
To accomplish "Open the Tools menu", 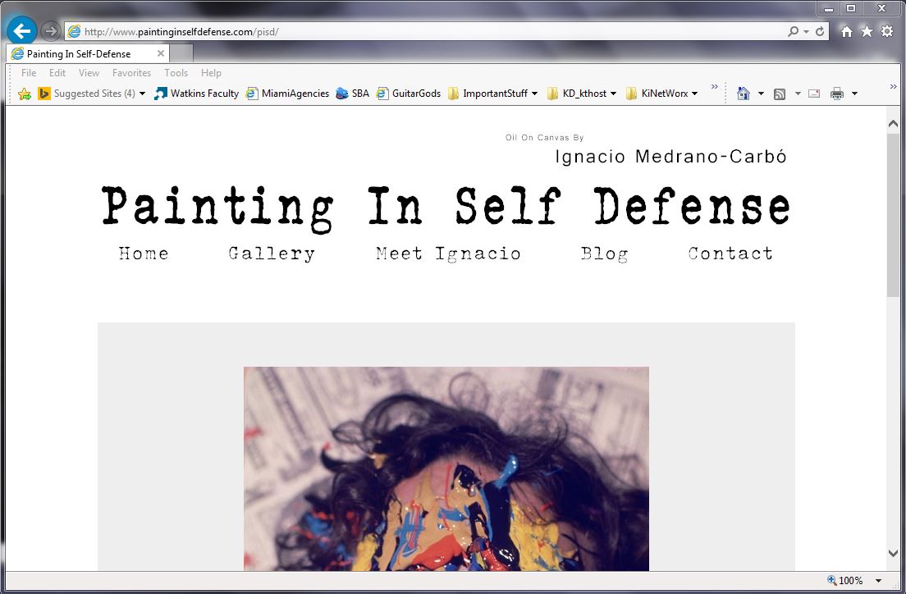I will [x=176, y=73].
